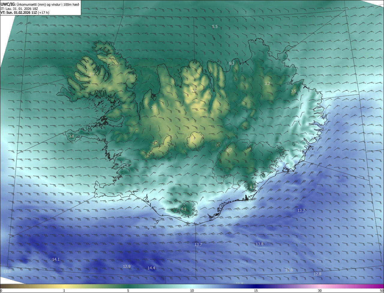Click the 13.8 value over the southern ocean
This screenshot has width=384, height=293.
click(x=259, y=244)
